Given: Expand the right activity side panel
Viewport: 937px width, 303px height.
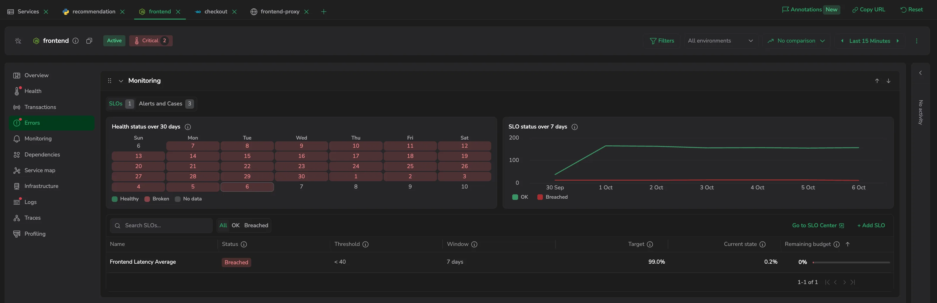Looking at the screenshot, I should coord(921,73).
